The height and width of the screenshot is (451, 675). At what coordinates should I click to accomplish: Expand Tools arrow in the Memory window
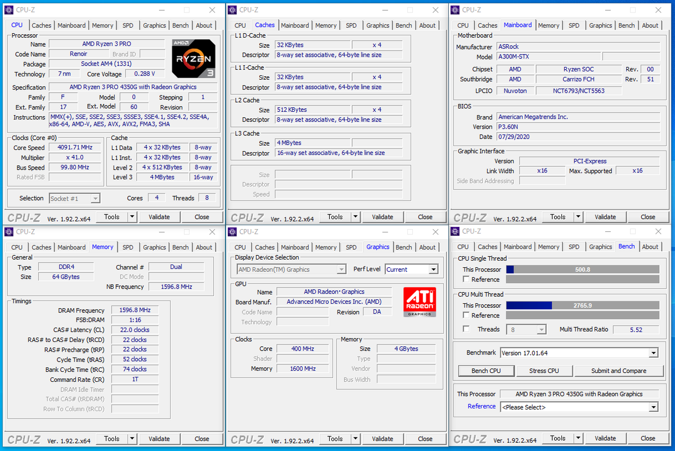(x=132, y=439)
